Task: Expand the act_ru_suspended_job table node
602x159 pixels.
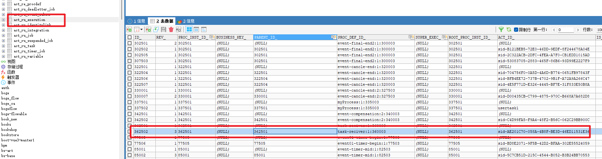Action: (3, 41)
